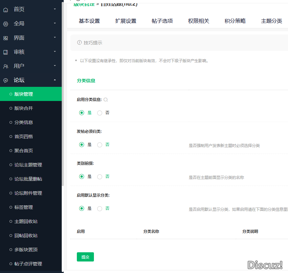288x273 pixels.
Task: Click the circle bullet before 标签管理
Action: pos(11,207)
